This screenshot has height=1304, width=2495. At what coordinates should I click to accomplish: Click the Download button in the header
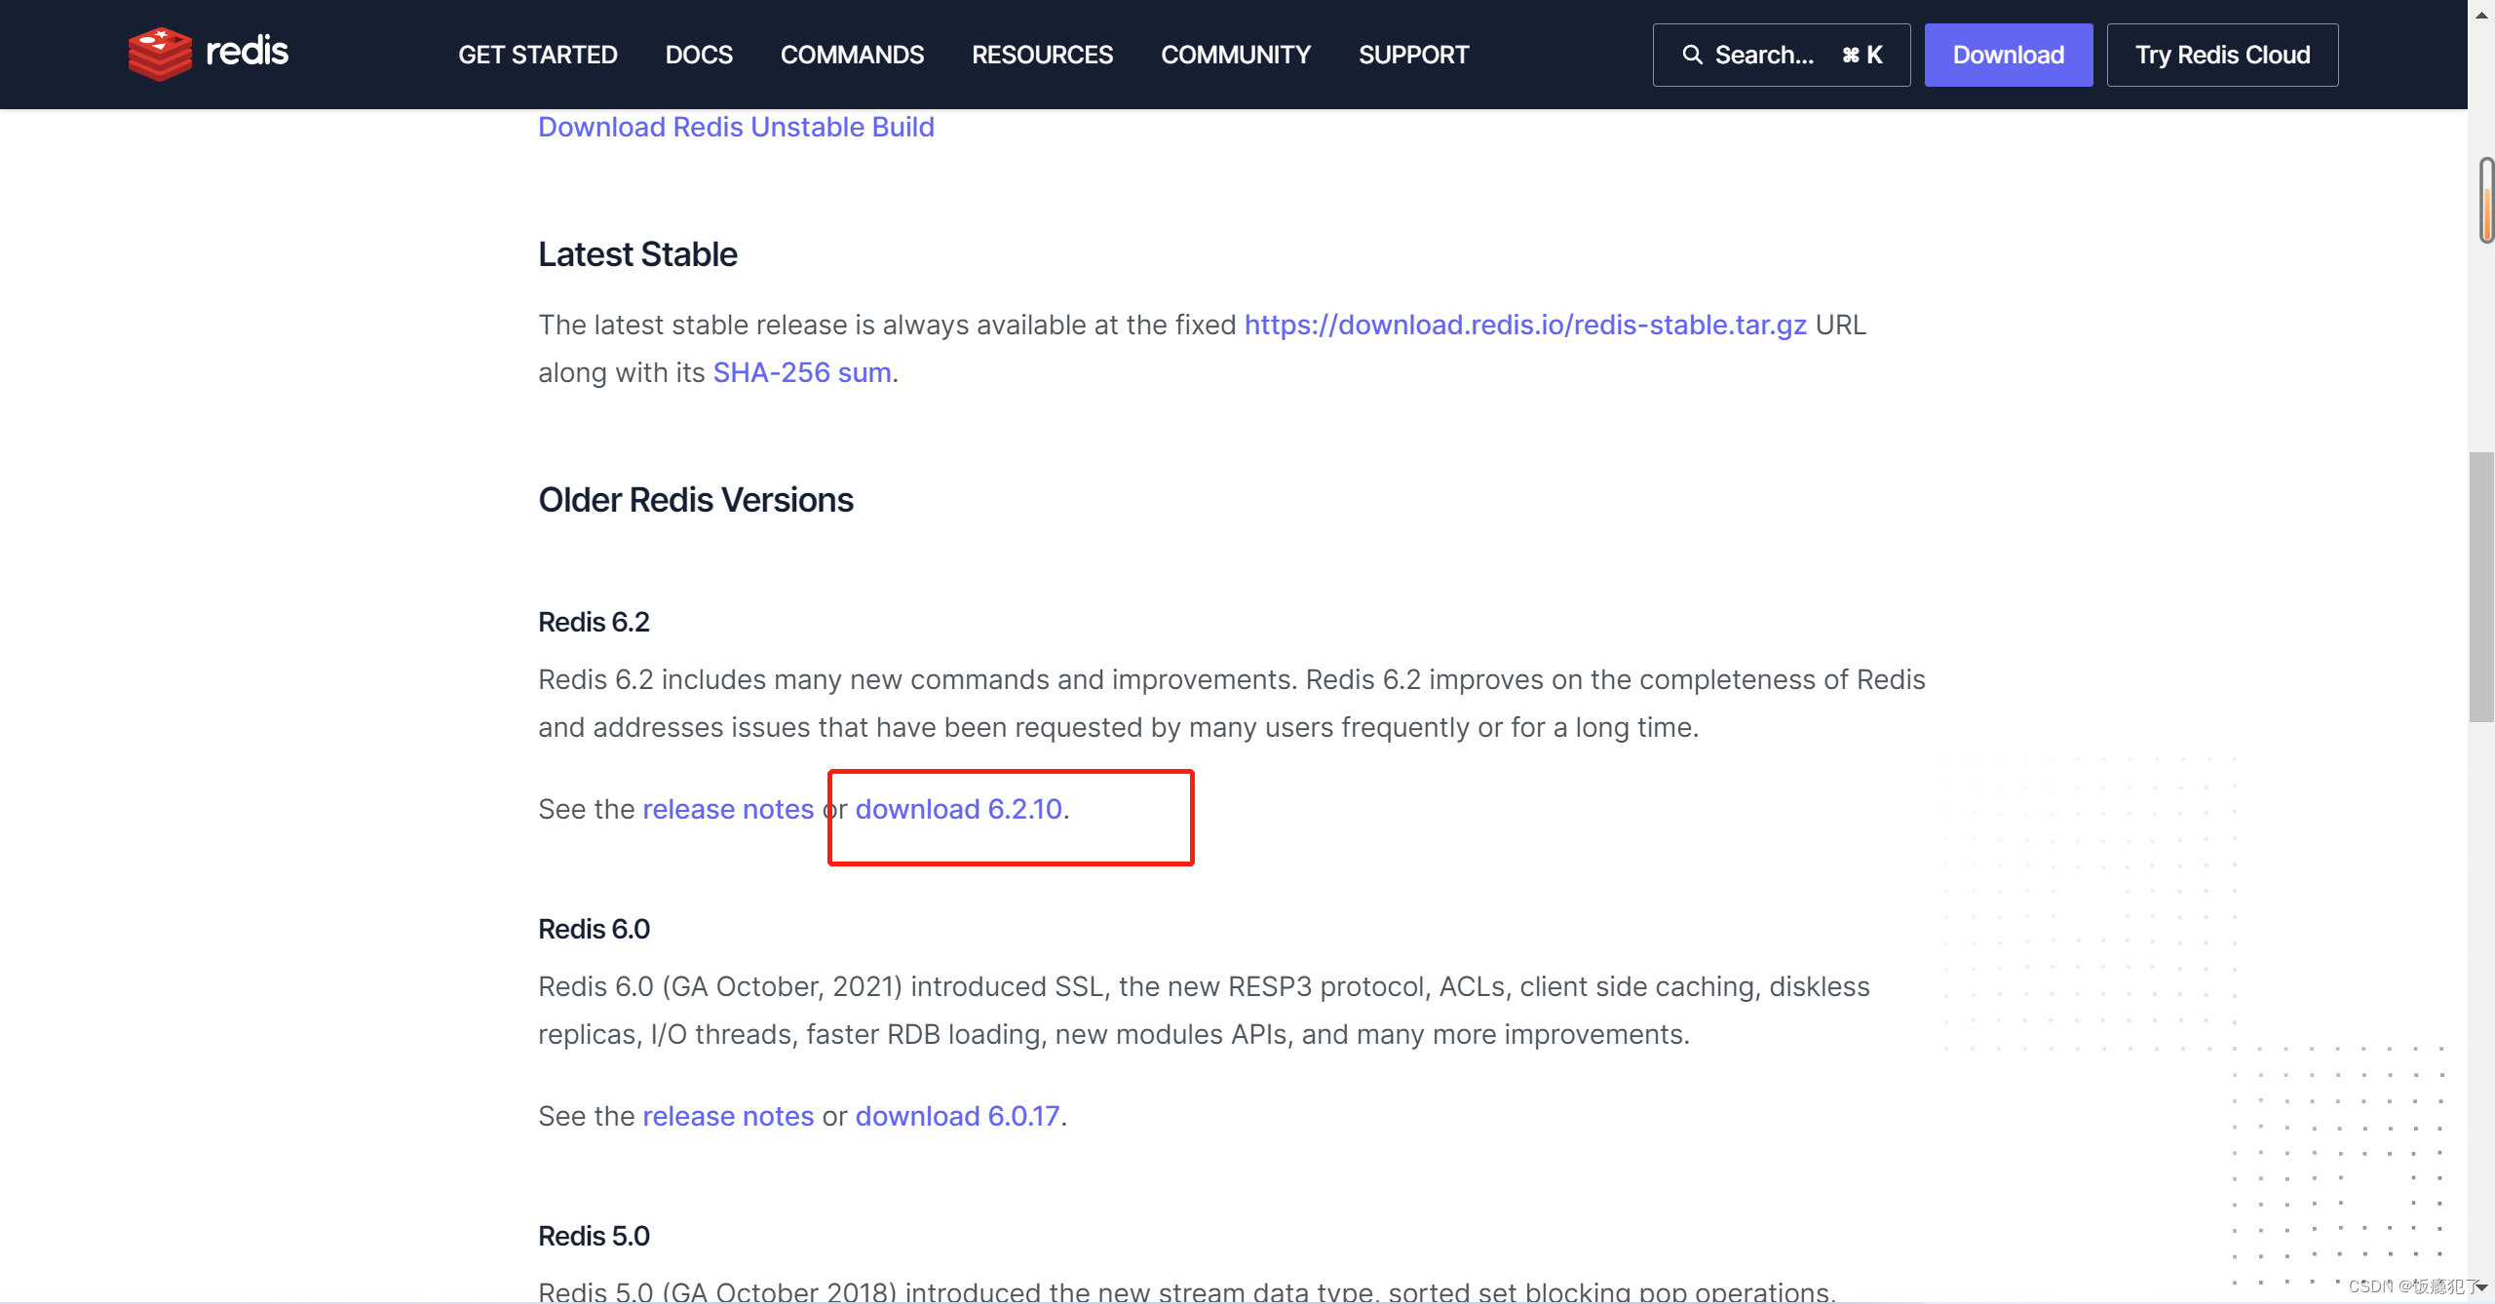[2008, 55]
